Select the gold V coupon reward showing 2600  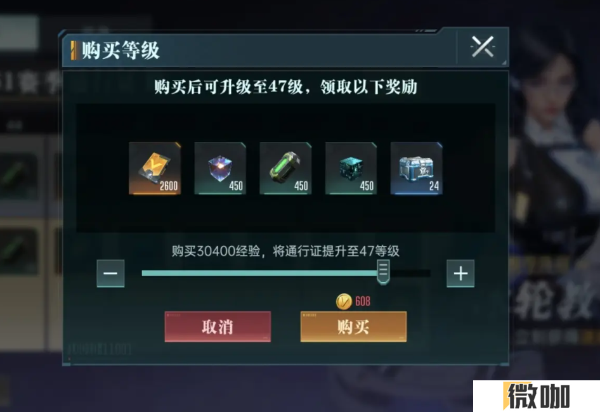coord(155,169)
